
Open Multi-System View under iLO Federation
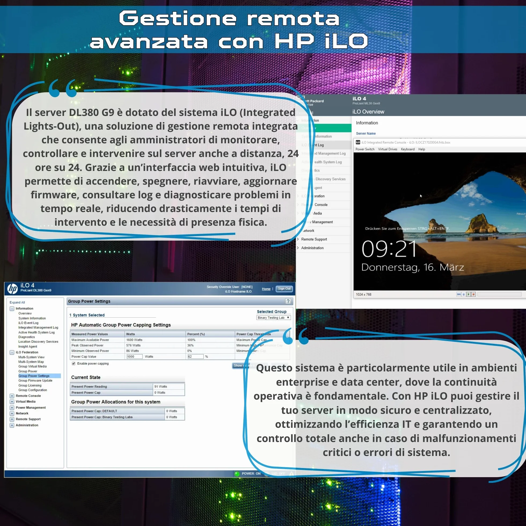(x=31, y=357)
